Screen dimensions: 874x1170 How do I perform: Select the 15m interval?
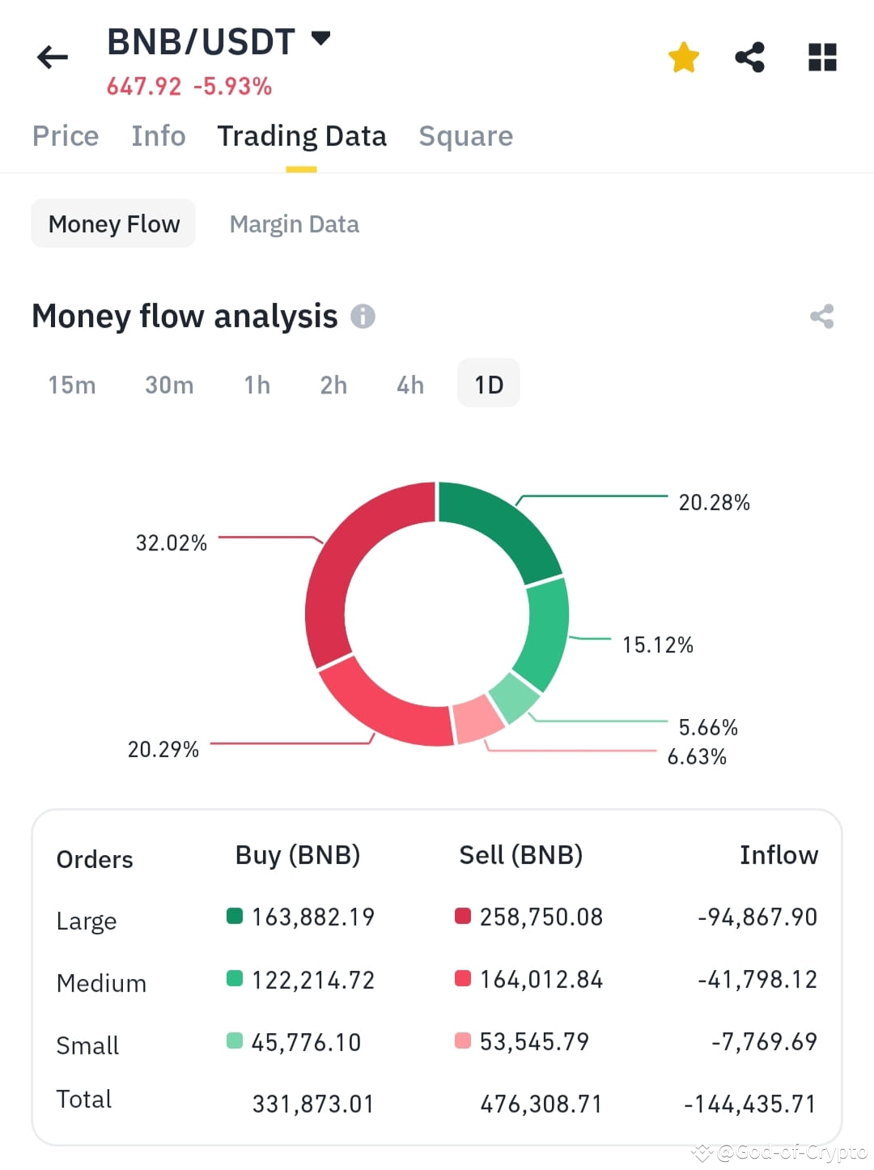pos(71,385)
